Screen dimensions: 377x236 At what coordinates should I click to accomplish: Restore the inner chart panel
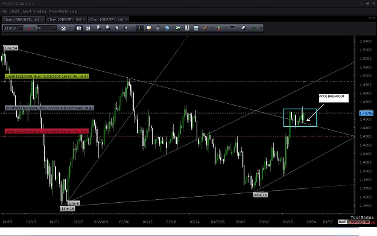[370, 18]
